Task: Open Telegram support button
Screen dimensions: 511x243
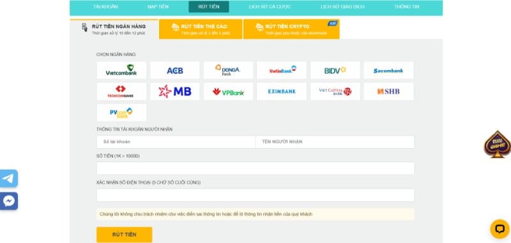Action: click(x=9, y=179)
